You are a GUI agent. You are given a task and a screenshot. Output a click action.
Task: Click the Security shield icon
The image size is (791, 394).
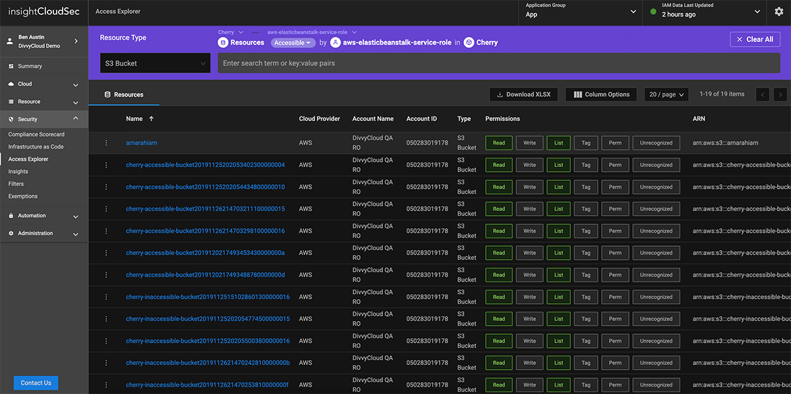point(11,120)
